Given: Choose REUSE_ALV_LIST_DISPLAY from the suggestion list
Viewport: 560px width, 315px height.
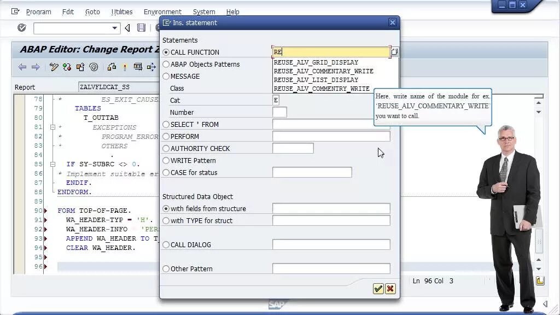Looking at the screenshot, I should point(316,80).
